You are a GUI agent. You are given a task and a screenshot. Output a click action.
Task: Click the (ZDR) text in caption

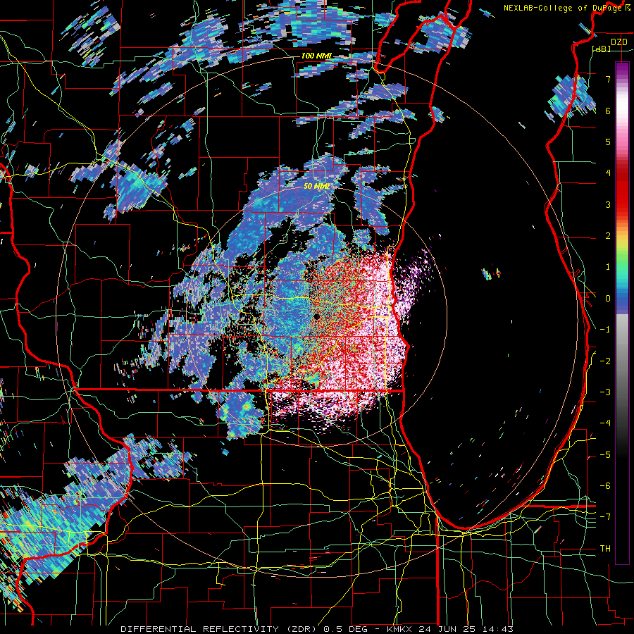[x=302, y=629]
